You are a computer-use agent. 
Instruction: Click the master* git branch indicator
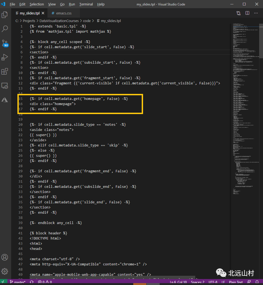[18, 282]
